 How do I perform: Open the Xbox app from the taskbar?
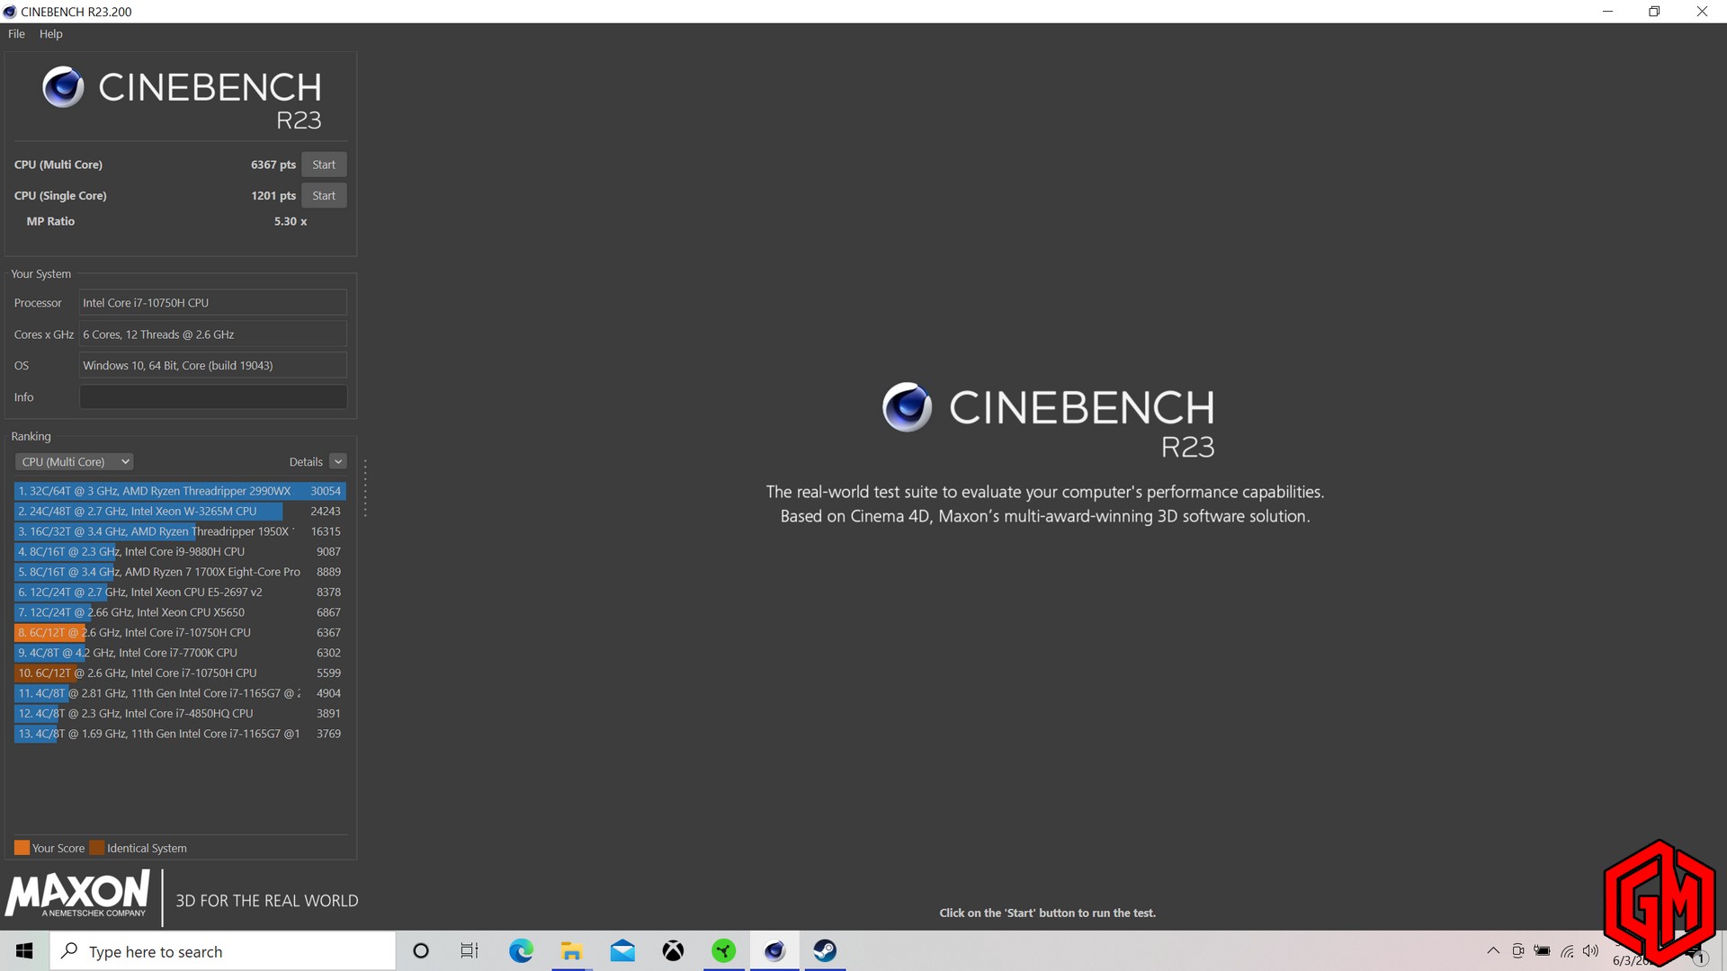point(673,951)
